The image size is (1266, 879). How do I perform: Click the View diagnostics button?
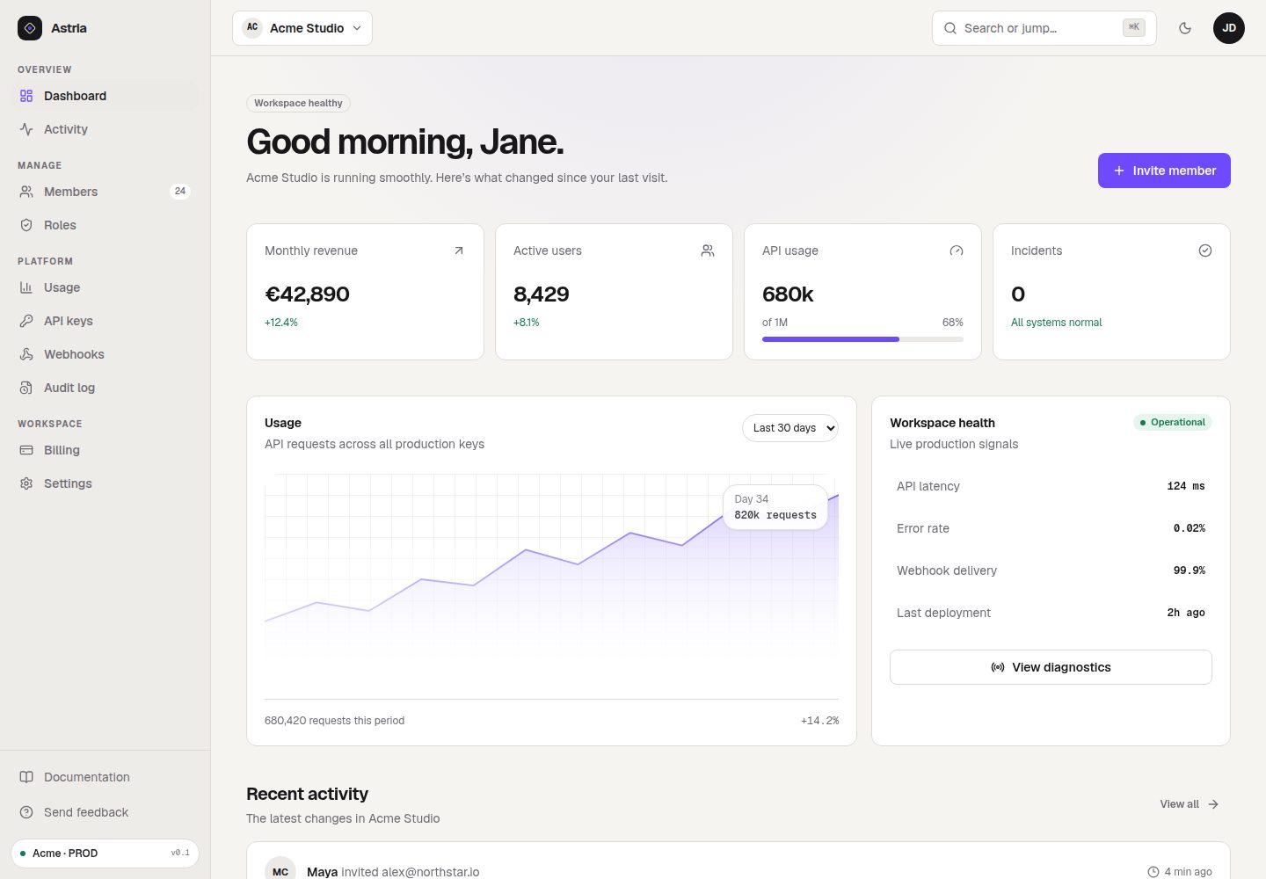point(1051,667)
